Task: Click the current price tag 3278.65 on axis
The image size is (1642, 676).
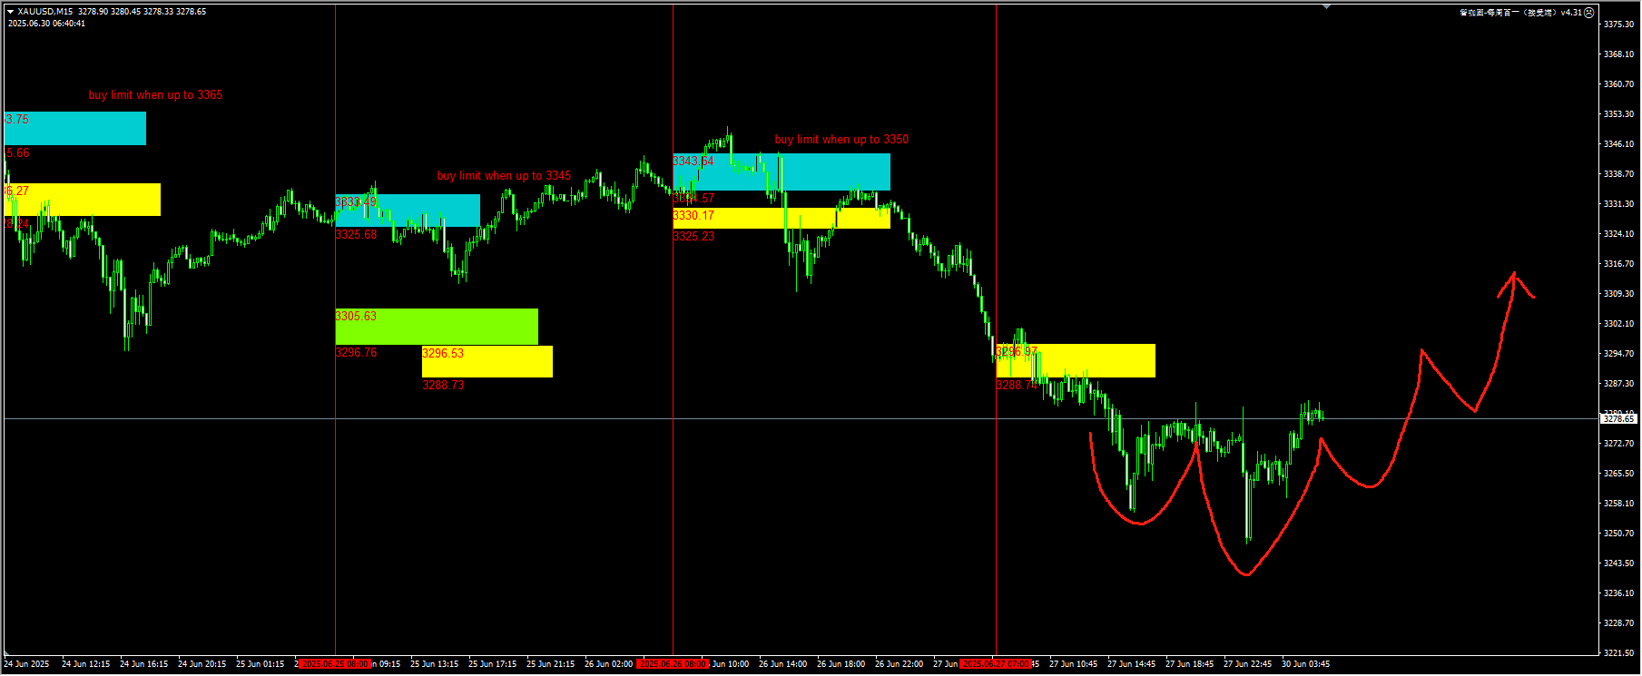Action: [1618, 419]
